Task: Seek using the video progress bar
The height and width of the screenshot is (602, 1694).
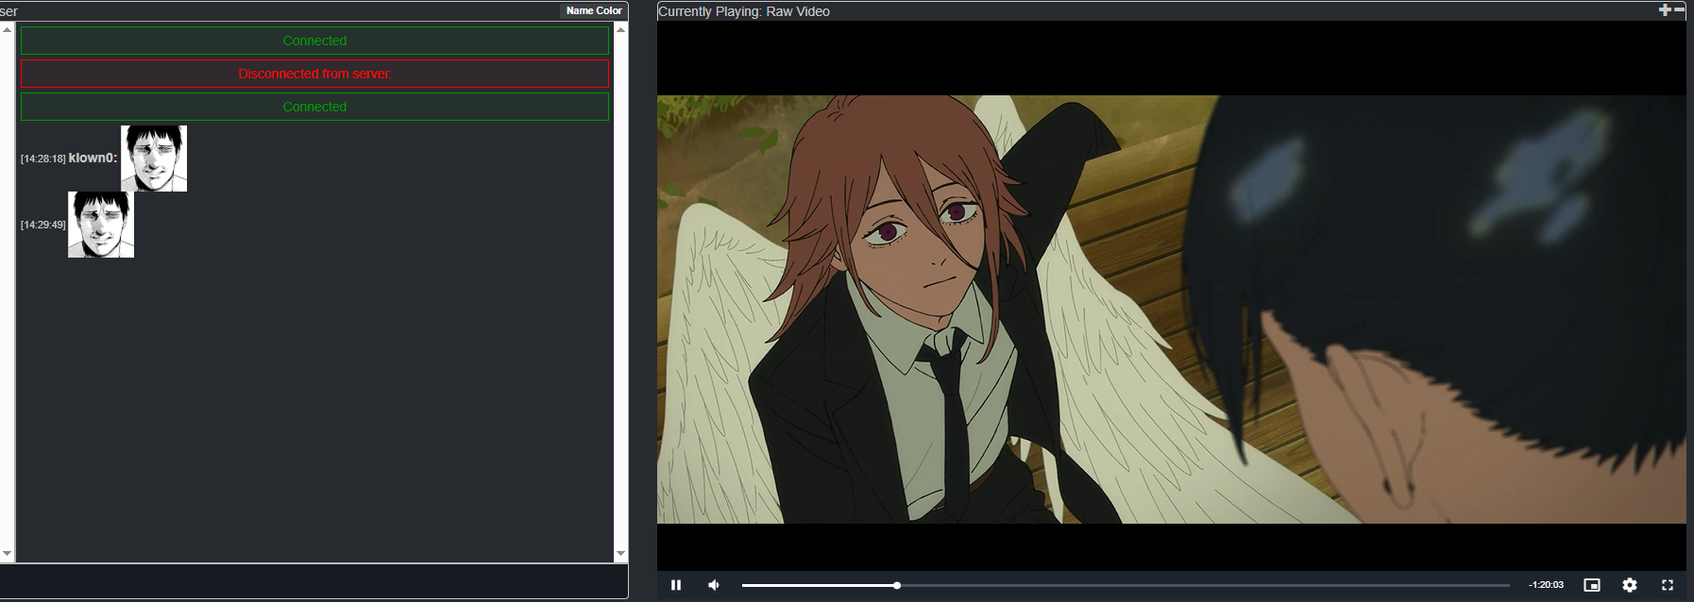Action: point(1126,585)
